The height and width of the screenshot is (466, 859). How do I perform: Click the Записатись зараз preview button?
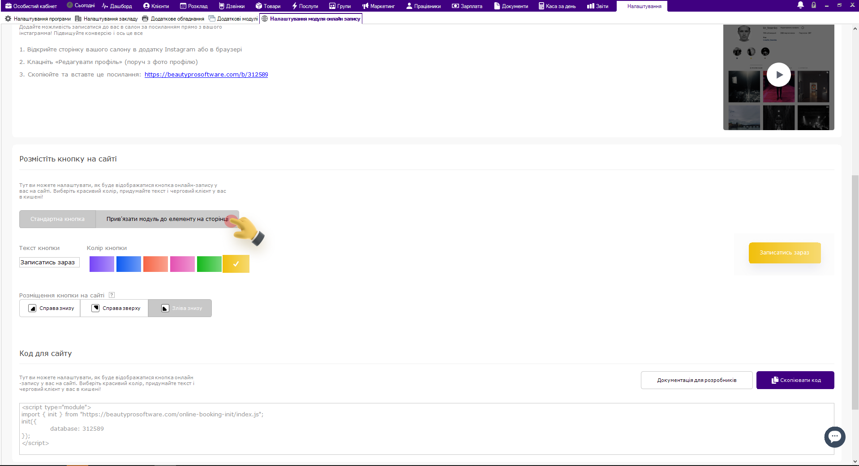pos(785,253)
